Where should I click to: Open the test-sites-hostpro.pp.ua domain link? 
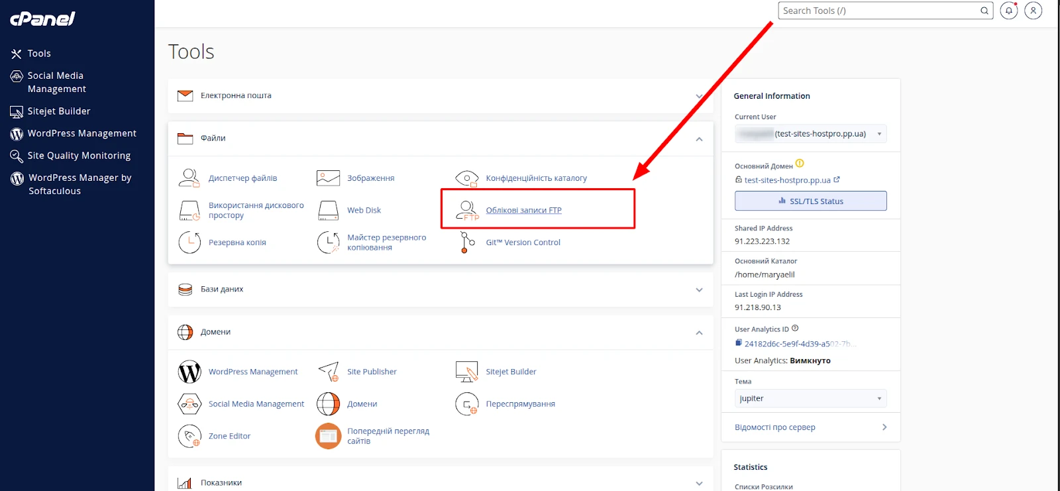pyautogui.click(x=787, y=180)
